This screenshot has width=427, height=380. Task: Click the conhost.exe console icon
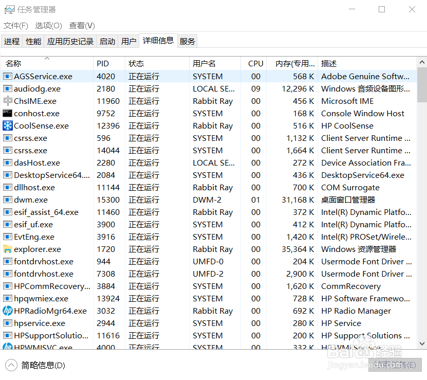[7, 113]
